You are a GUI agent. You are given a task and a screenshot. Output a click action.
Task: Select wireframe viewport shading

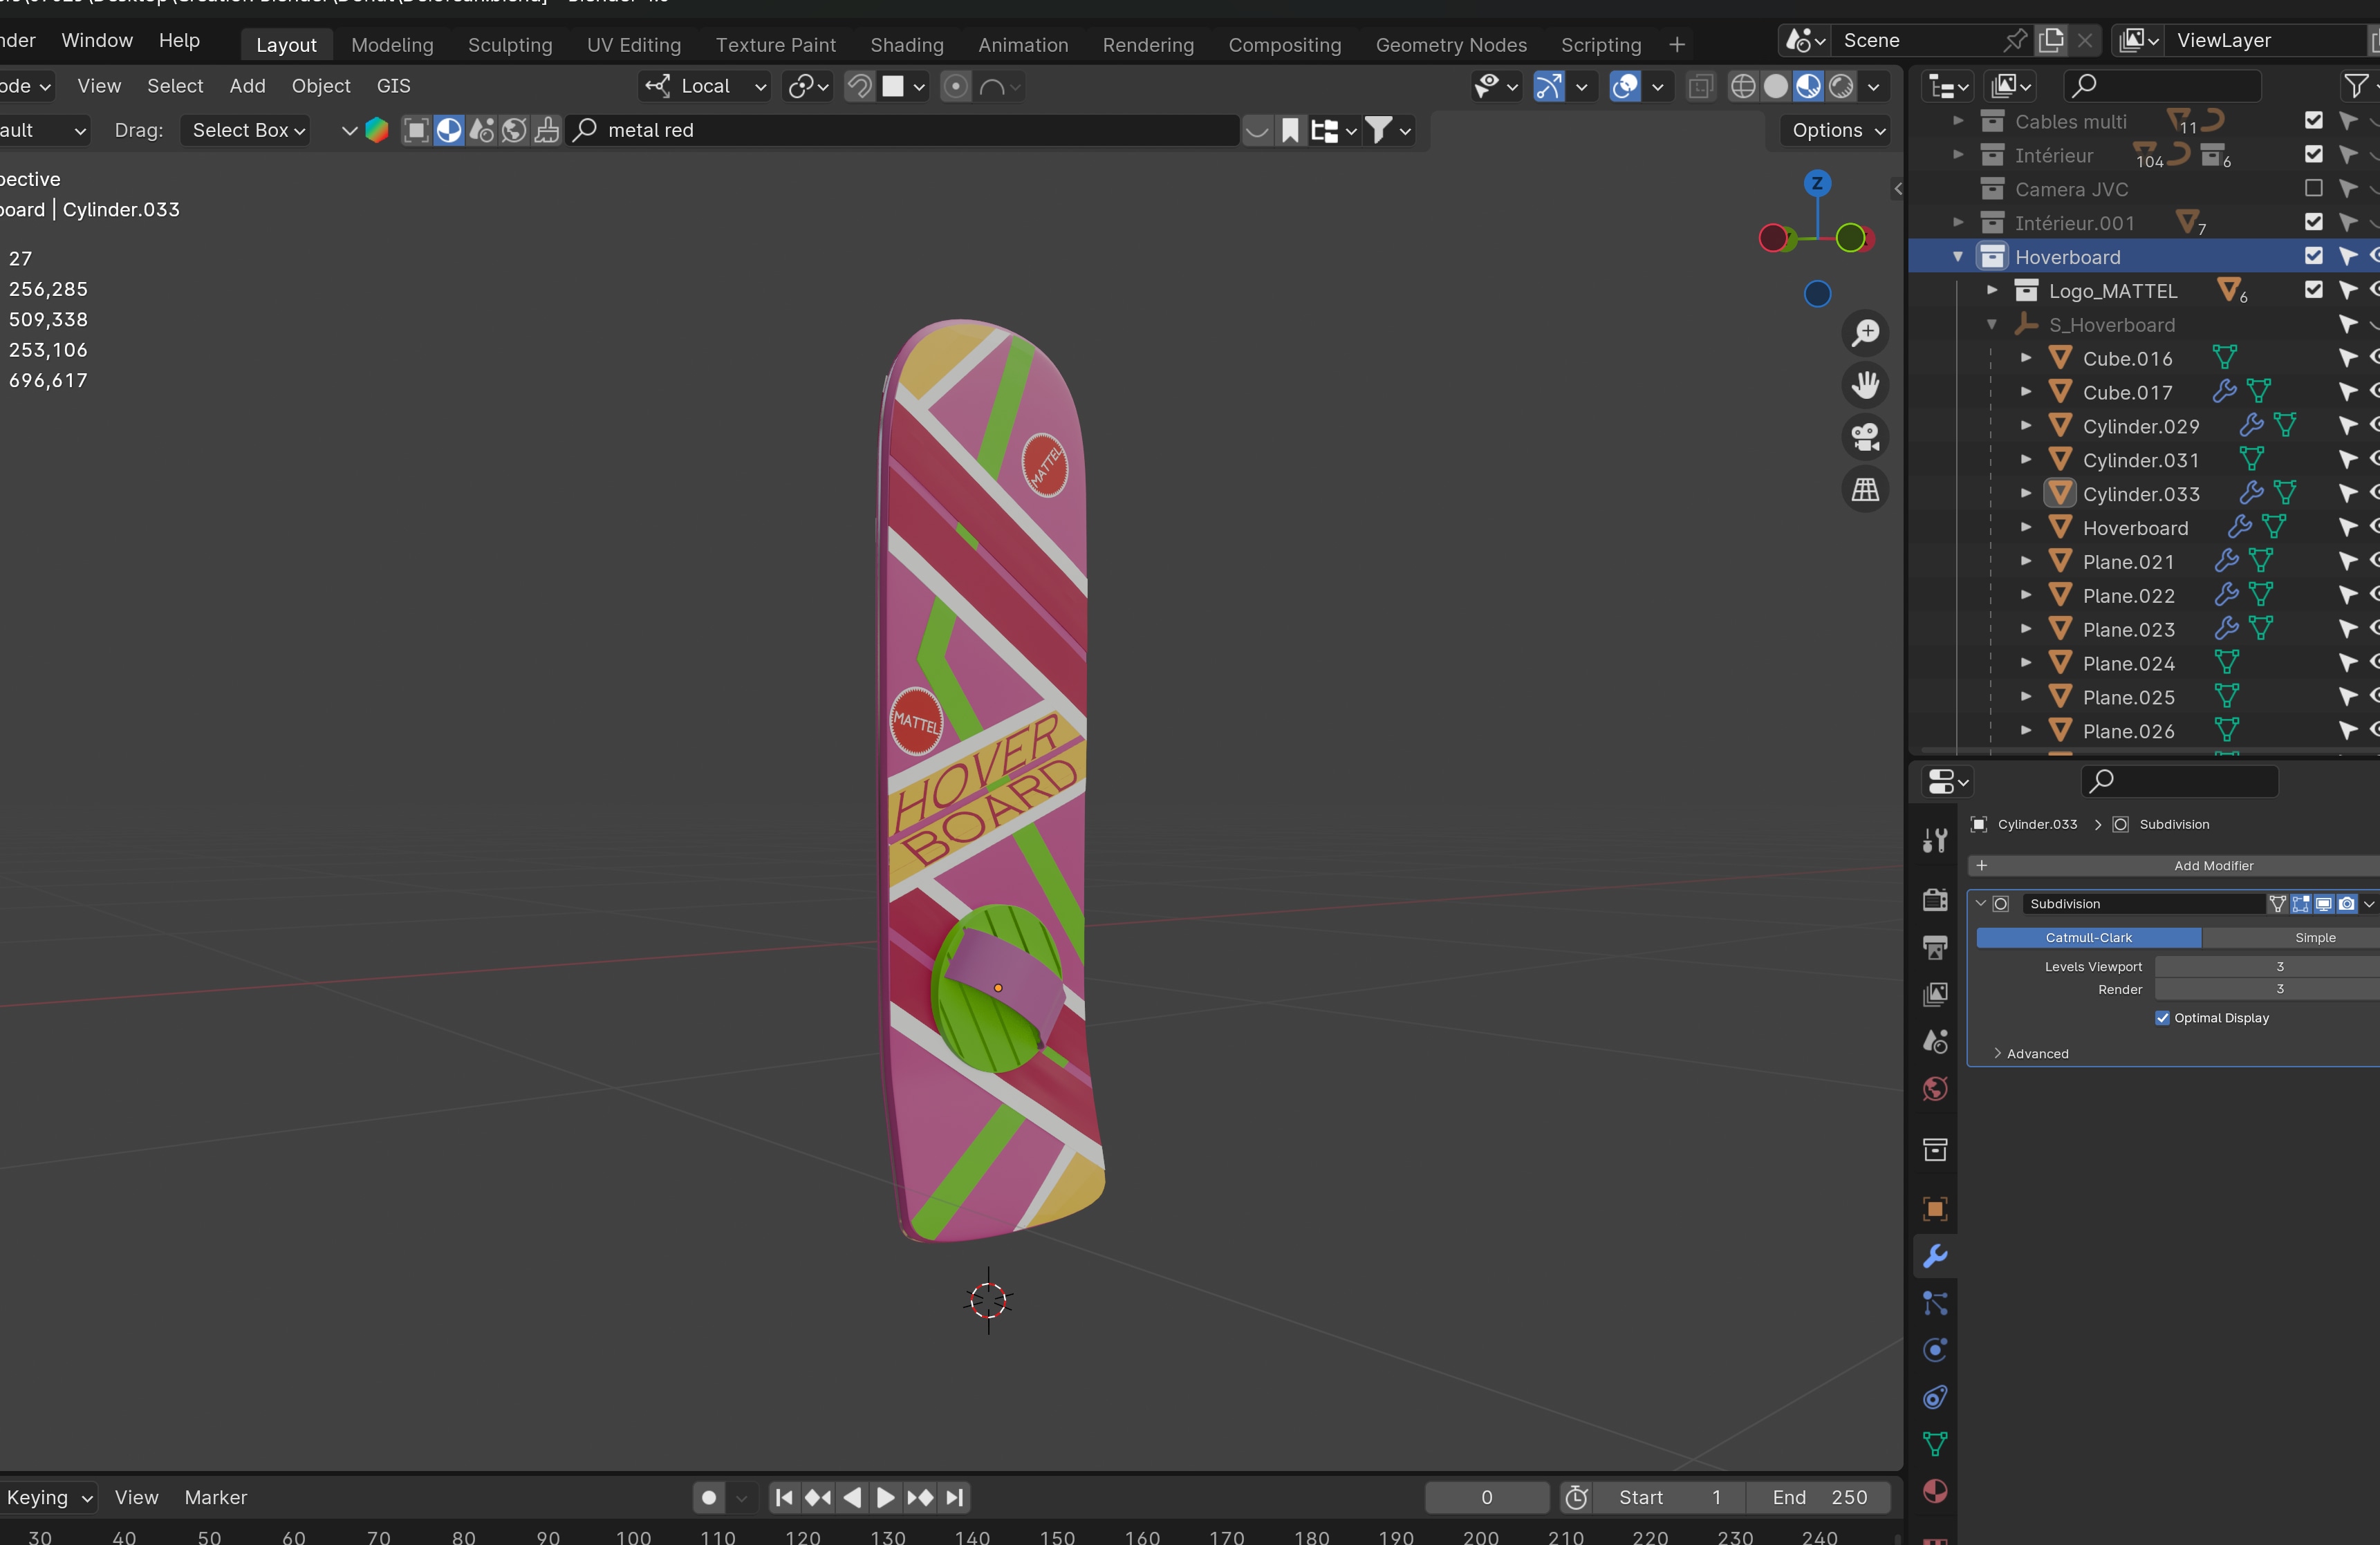pos(1743,86)
